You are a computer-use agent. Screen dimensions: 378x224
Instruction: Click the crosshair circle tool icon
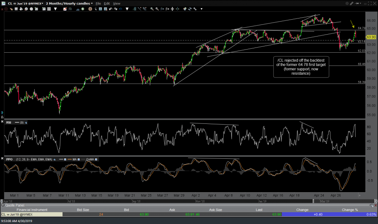coord(90,9)
